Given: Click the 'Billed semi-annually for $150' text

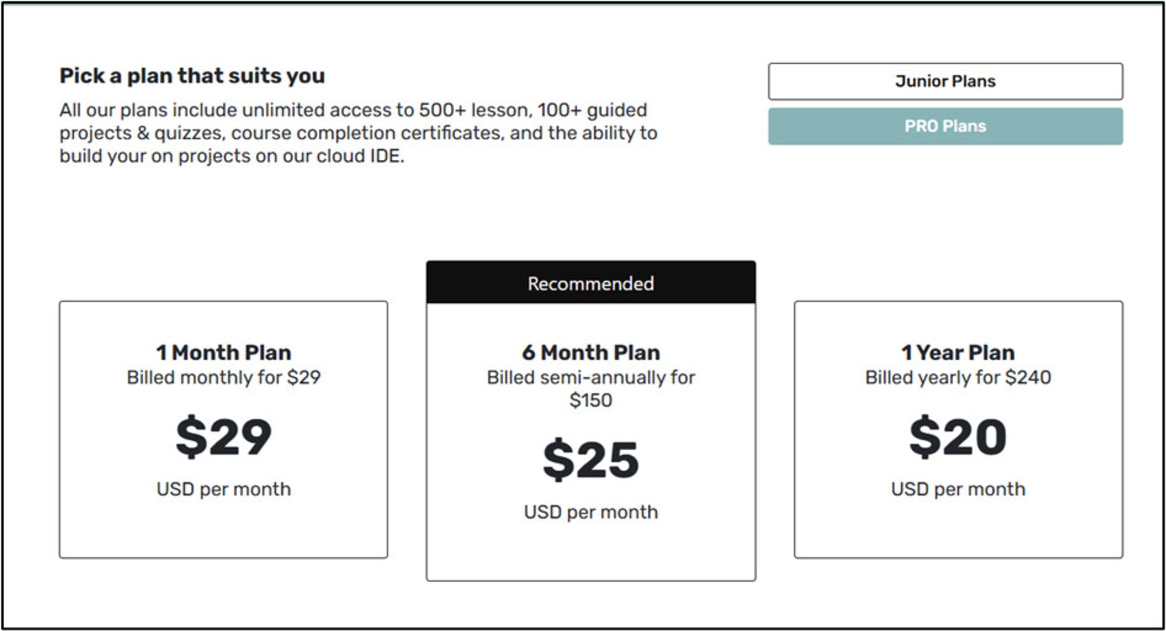Looking at the screenshot, I should point(591,389).
